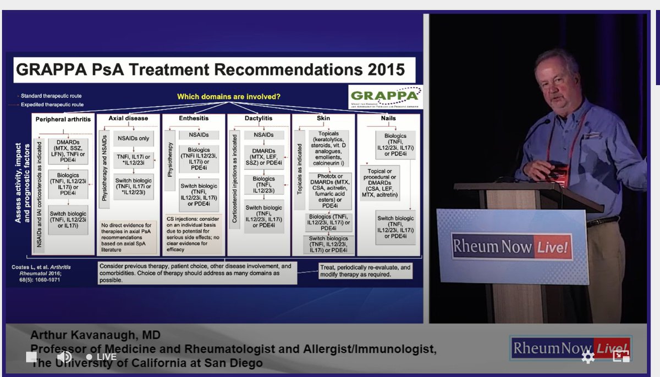
Task: Select the 'Enthesitis' column header
Action: [193, 119]
